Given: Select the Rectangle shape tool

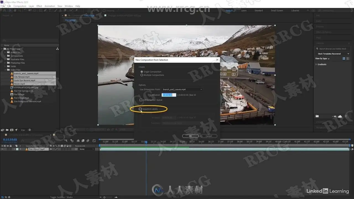Looking at the screenshot, I should [41, 10].
